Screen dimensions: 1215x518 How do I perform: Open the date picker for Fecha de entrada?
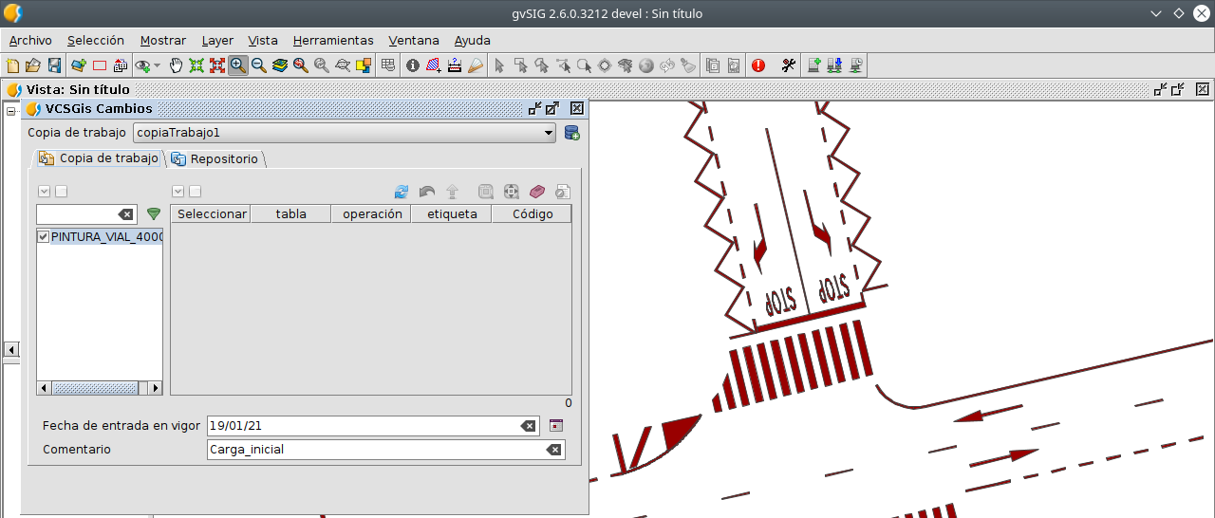coord(556,426)
